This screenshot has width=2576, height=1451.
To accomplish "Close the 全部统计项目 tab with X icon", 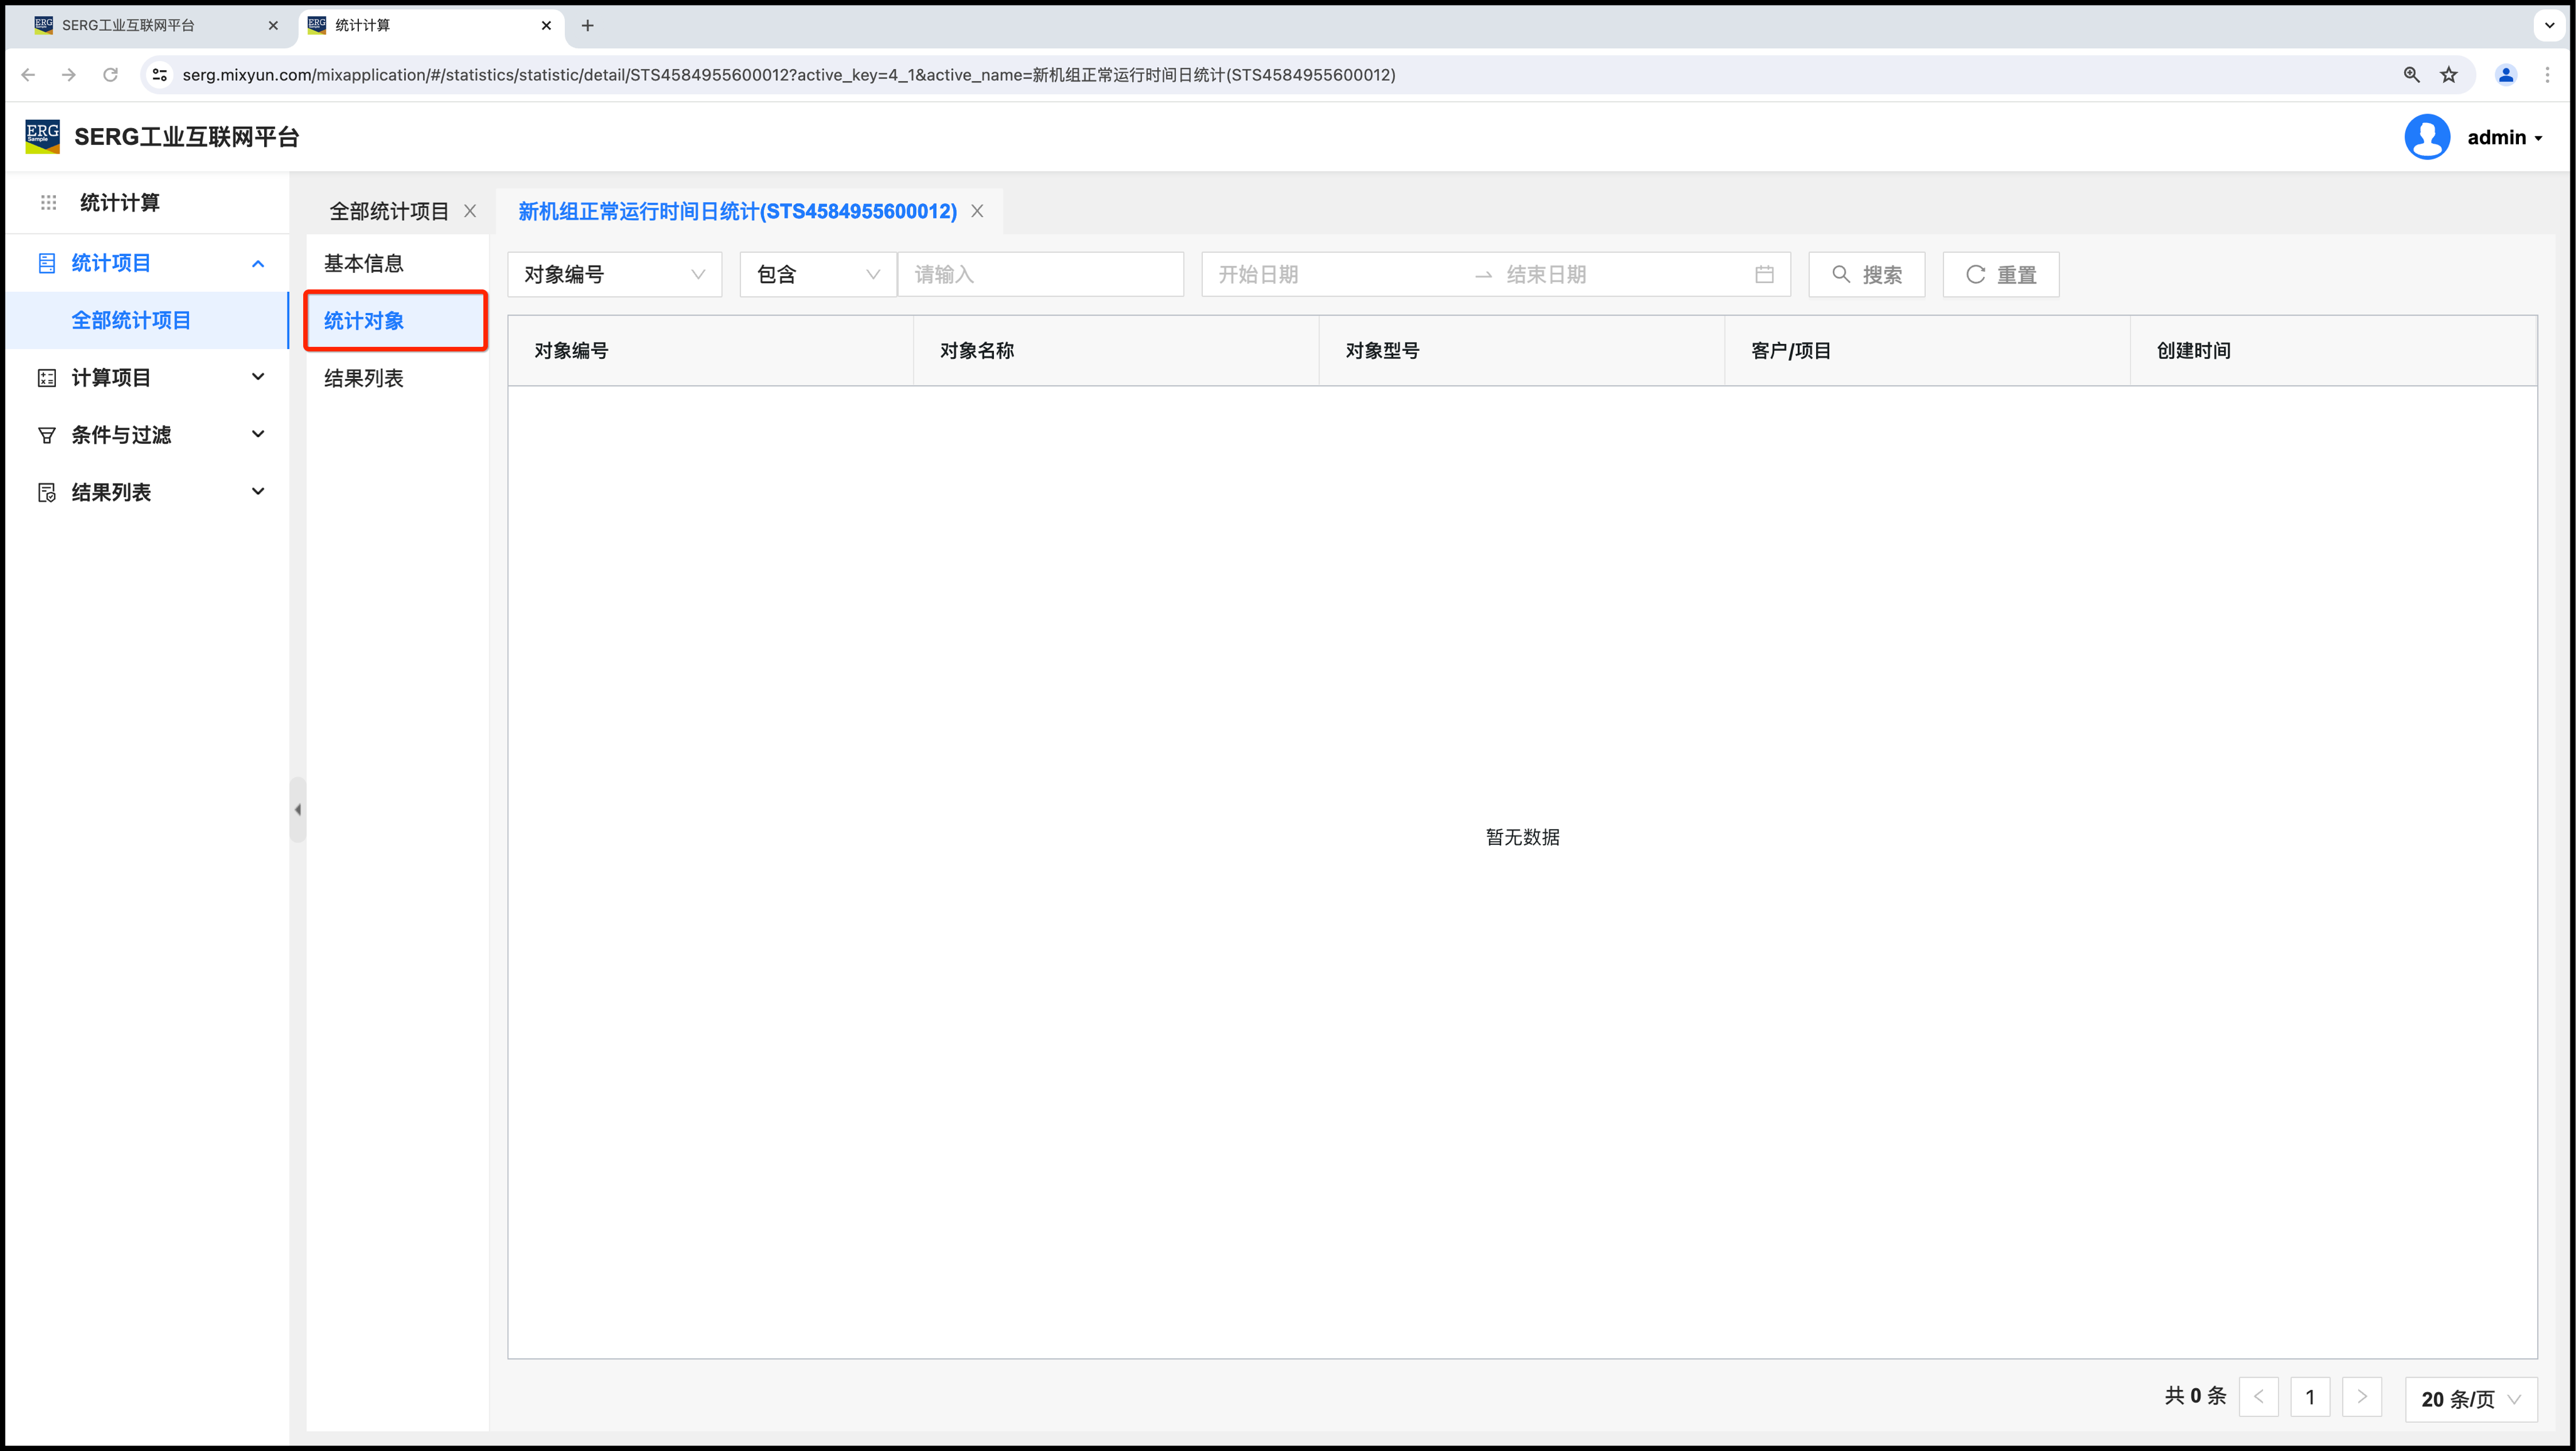I will [470, 211].
